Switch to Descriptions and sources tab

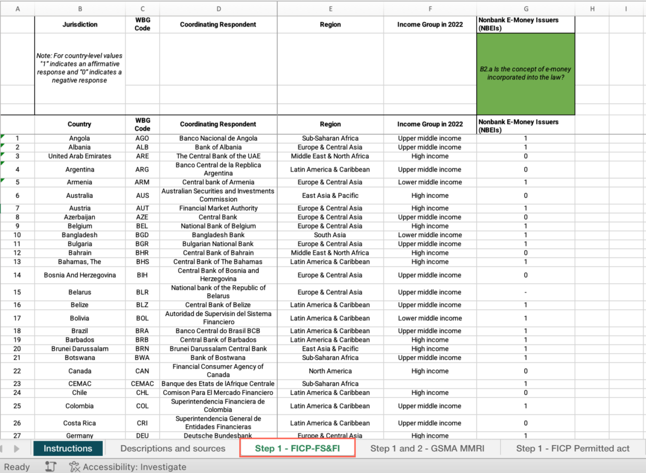tap(173, 448)
